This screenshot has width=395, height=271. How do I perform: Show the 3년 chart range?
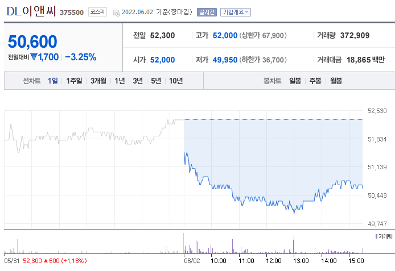point(138,81)
